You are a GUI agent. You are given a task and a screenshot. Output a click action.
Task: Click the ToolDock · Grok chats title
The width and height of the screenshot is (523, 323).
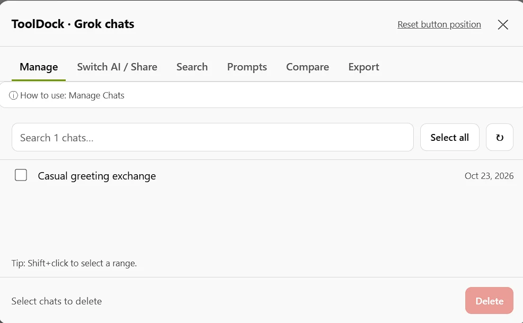[x=73, y=24]
